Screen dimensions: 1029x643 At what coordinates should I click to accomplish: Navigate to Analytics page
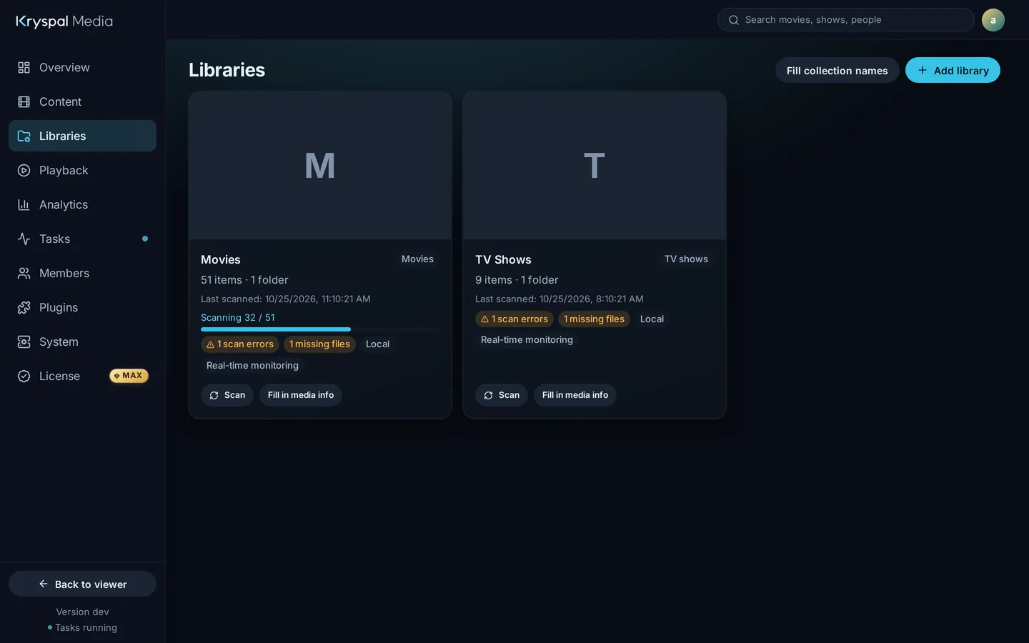pos(82,204)
